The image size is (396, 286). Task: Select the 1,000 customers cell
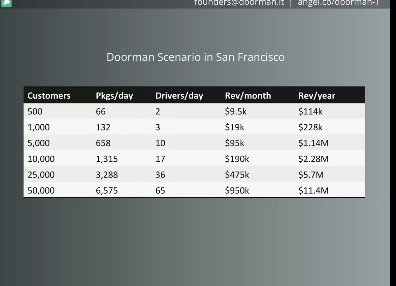[x=39, y=127]
